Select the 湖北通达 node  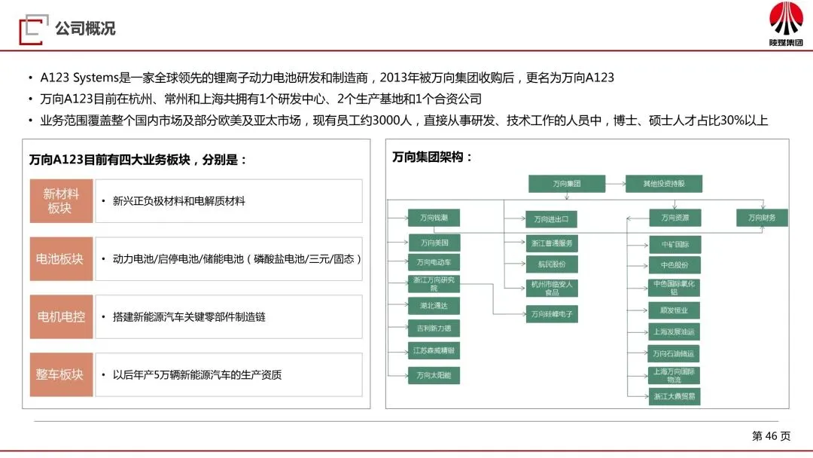click(x=434, y=306)
